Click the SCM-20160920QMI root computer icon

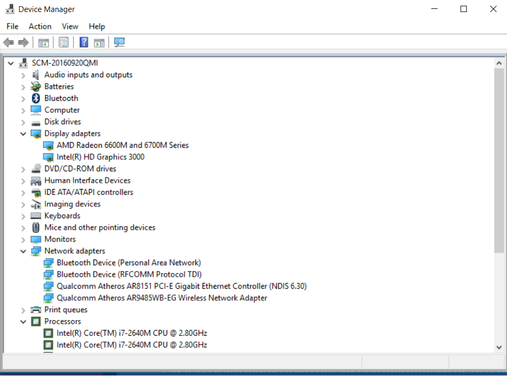(23, 63)
